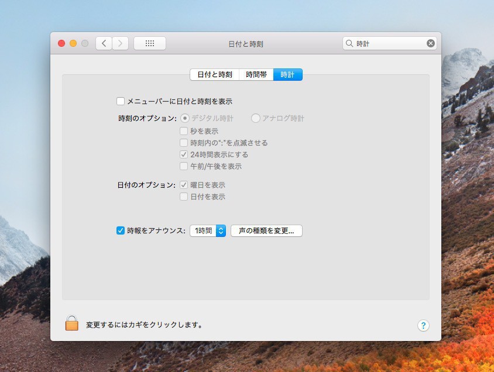Close the 日付と時刻 window
Screen dimensions: 494x372
click(61, 43)
